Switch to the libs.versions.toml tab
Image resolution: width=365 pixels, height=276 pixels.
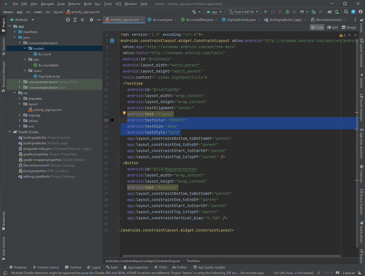pos(328,20)
